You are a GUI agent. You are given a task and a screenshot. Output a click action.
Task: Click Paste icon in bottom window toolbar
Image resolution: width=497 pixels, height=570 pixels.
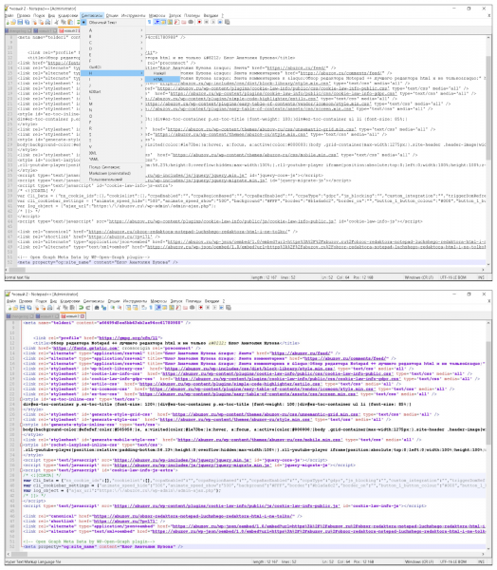(72, 308)
